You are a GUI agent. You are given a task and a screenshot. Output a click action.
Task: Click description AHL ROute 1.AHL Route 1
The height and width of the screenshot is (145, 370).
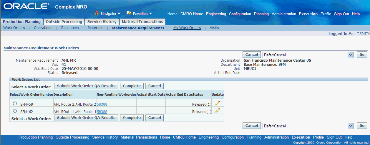pyautogui.click(x=75, y=112)
